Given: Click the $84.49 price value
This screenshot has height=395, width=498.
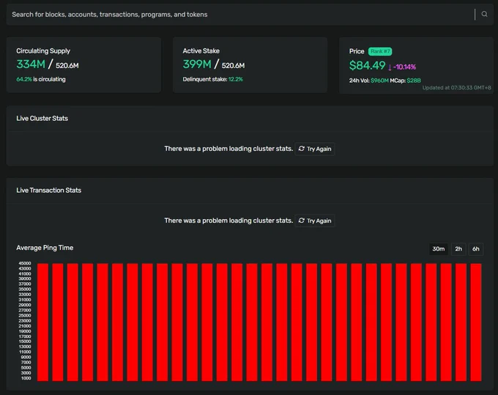Looking at the screenshot, I should (367, 65).
